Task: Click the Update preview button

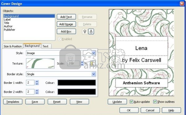Action: tap(117, 102)
